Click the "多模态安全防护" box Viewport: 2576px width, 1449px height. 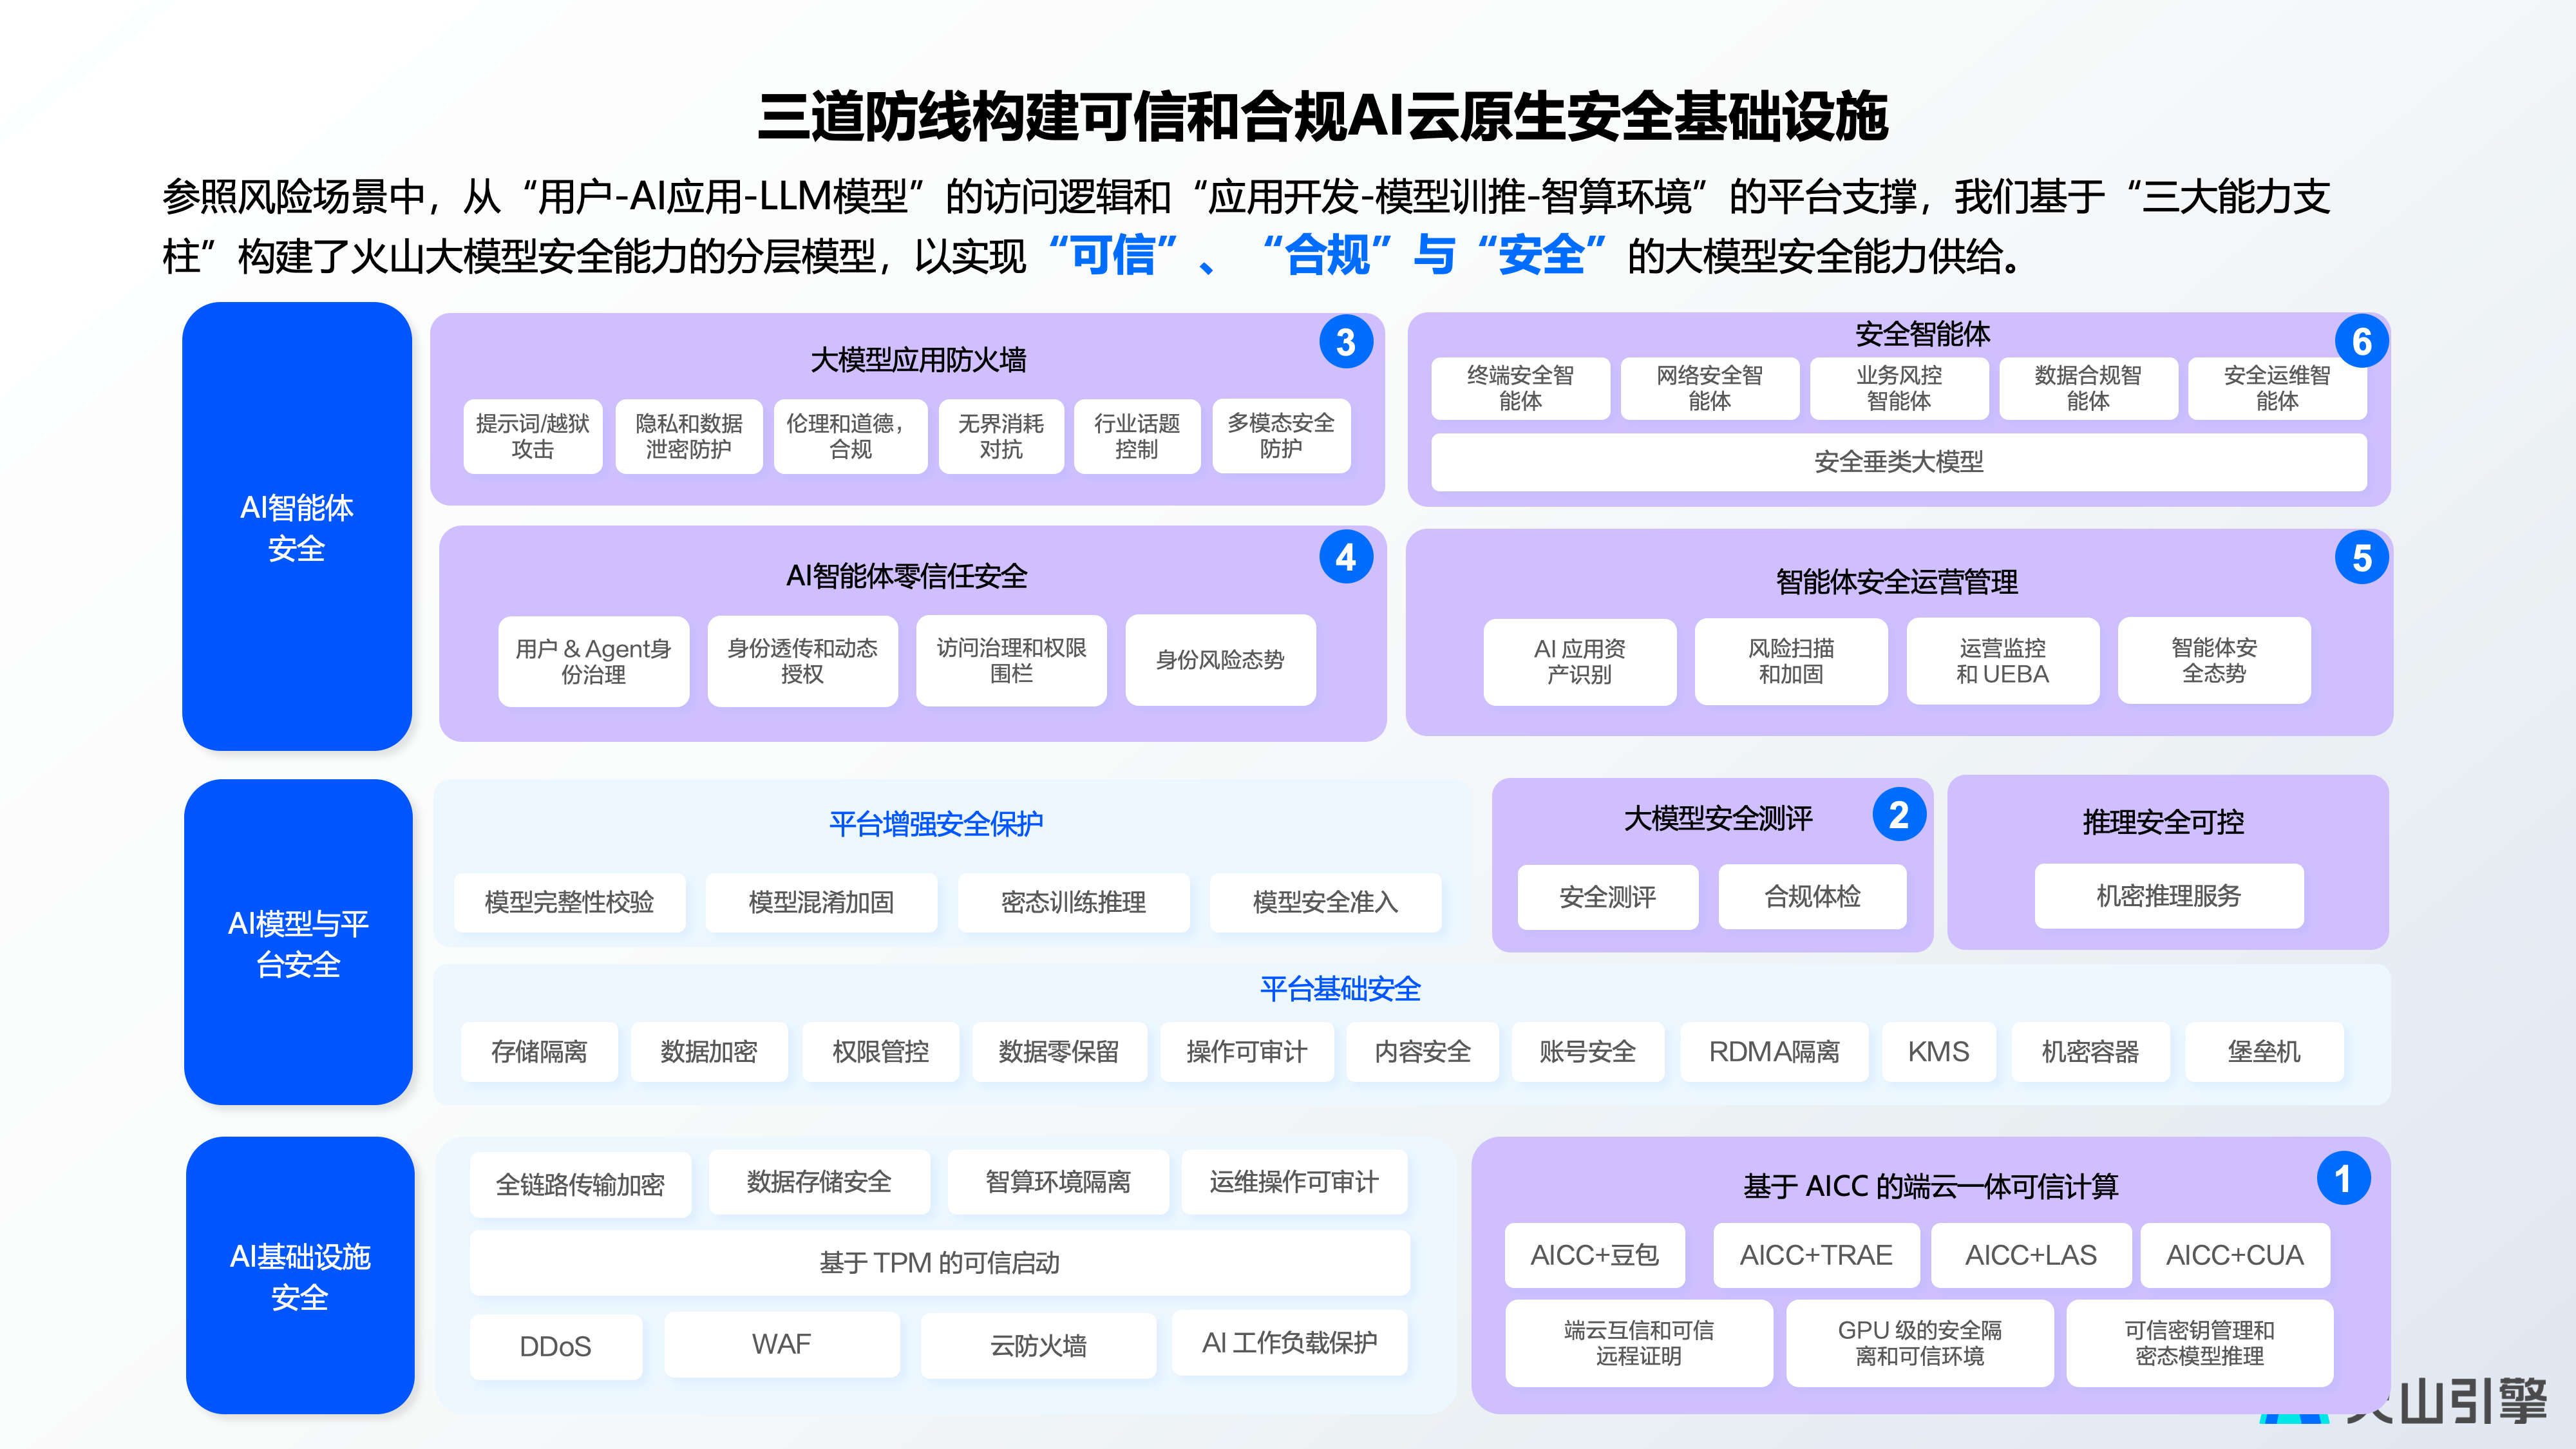click(1281, 436)
